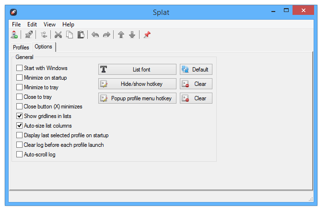Image resolution: width=328 pixels, height=214 pixels.
Task: Click the rocket launch profile icon
Action: (x=29, y=35)
